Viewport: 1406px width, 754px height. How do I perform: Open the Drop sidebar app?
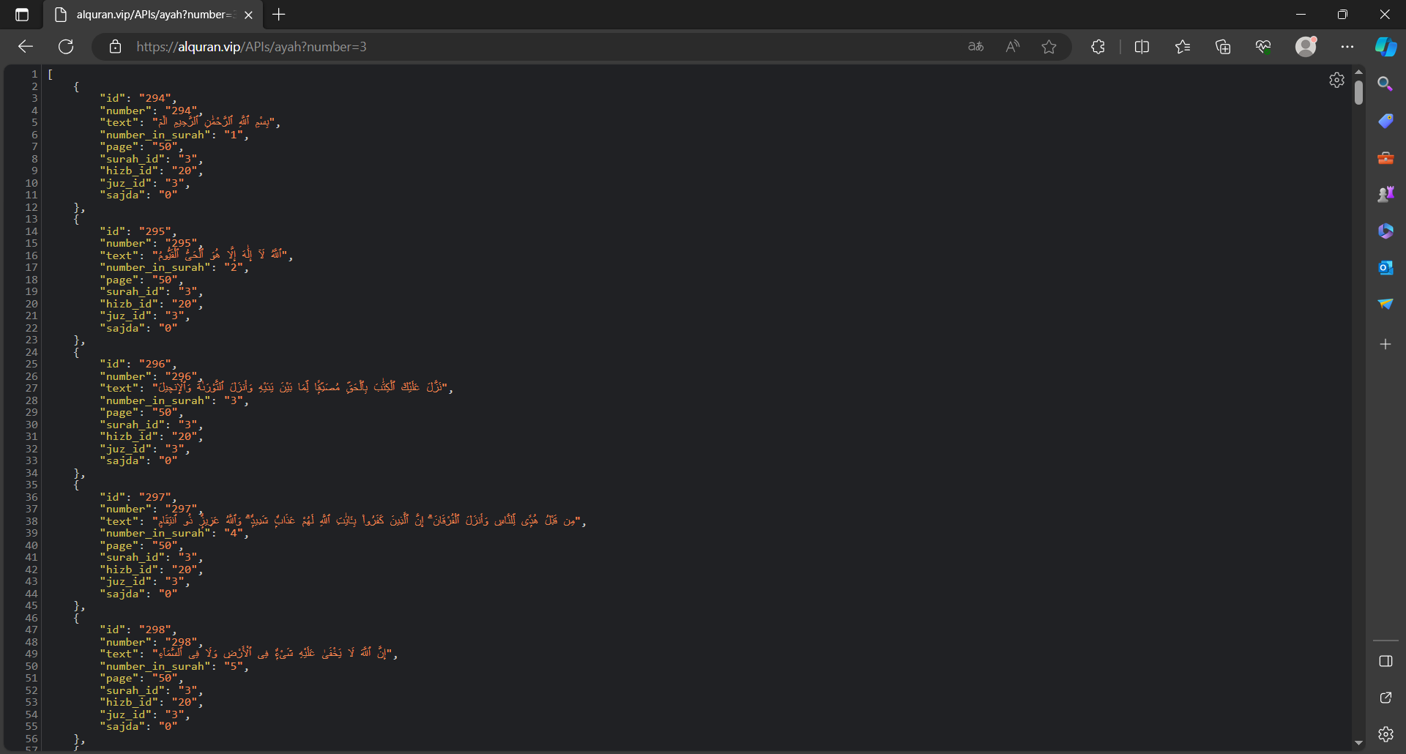(x=1385, y=304)
